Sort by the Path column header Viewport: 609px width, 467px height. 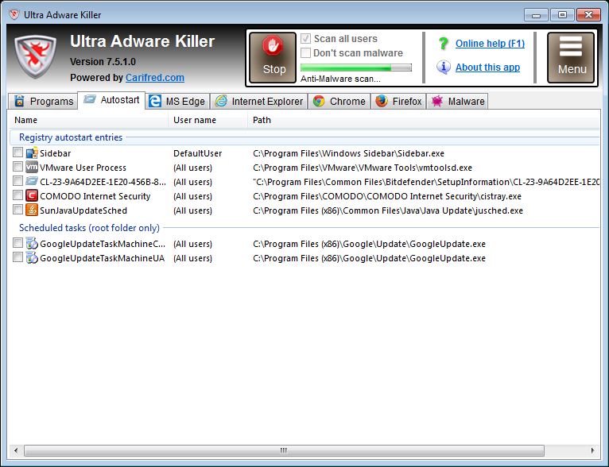coord(424,120)
